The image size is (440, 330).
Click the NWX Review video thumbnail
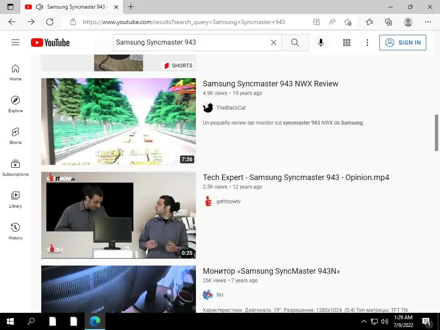coord(119,121)
